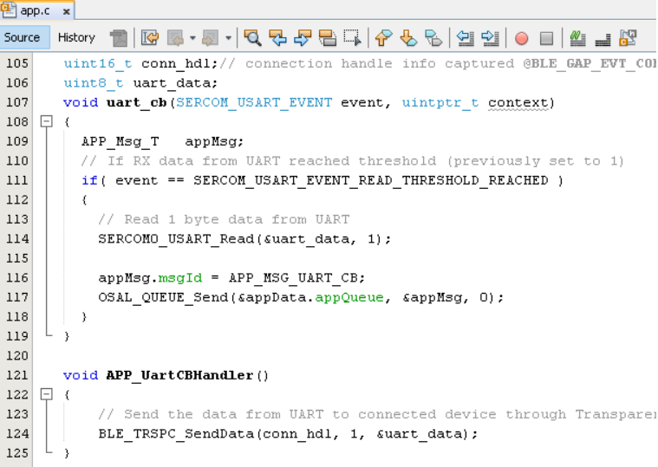Jump to previous search occurrence
This screenshot has width=658, height=467.
pyautogui.click(x=277, y=38)
